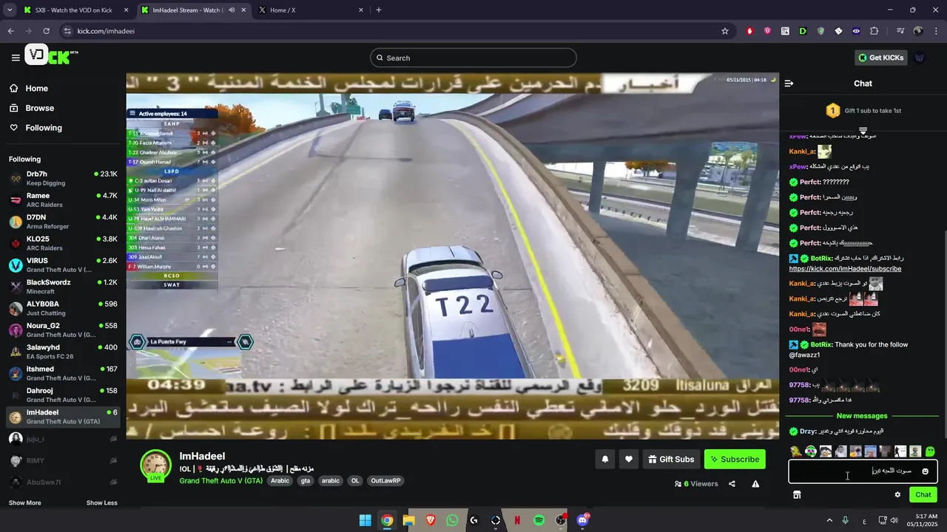Bookmark this page with star icon

(725, 31)
